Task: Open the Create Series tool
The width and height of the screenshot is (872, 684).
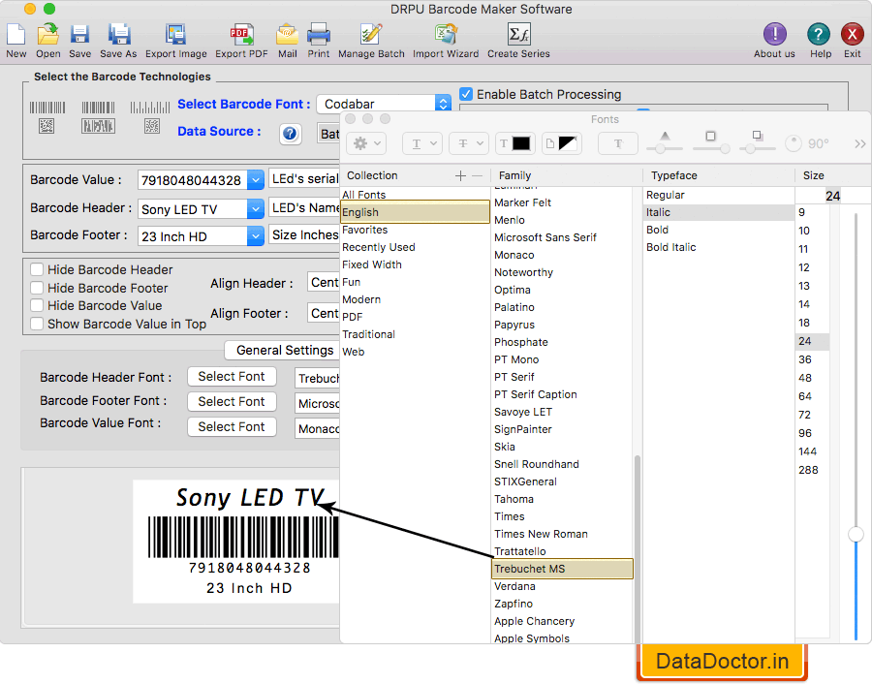Action: click(517, 36)
